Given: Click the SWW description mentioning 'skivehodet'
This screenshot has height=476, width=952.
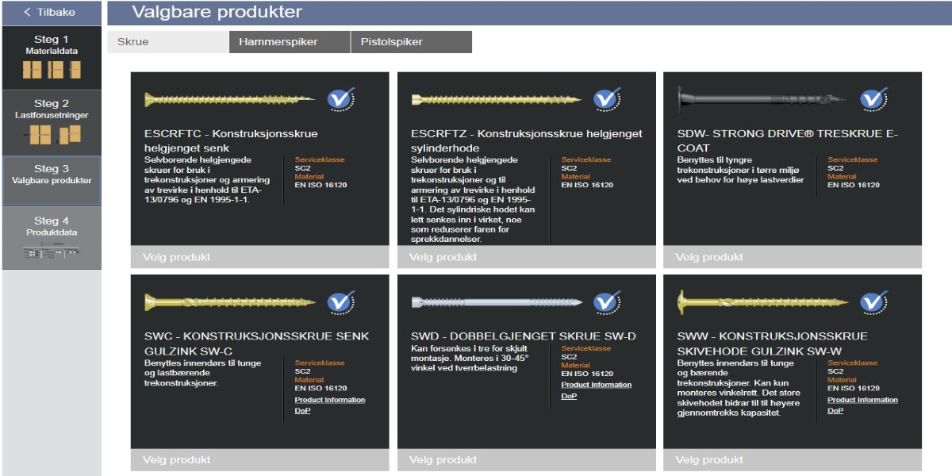Looking at the screenshot, I should pyautogui.click(x=739, y=388).
